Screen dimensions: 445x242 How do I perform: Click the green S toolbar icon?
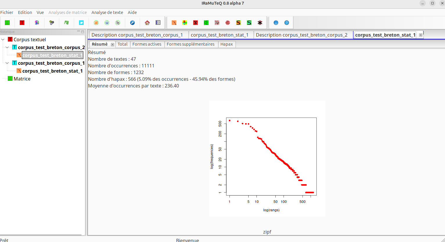pyautogui.click(x=249, y=23)
